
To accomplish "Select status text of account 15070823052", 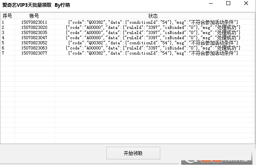I will [153, 43].
